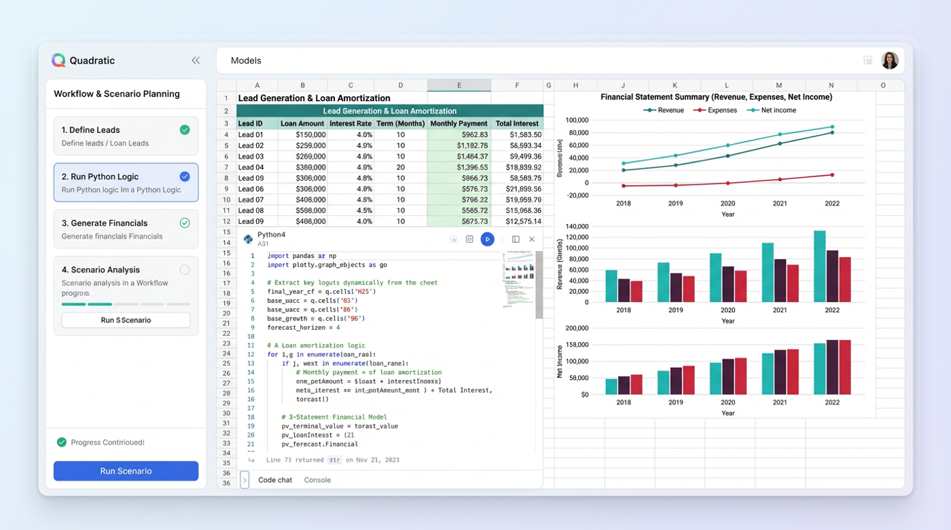951x530 pixels.
Task: Click the dotted selection icon in code editor header
Action: tap(453, 240)
